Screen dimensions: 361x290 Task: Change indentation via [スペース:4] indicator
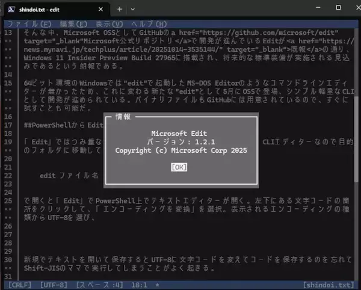point(99,285)
